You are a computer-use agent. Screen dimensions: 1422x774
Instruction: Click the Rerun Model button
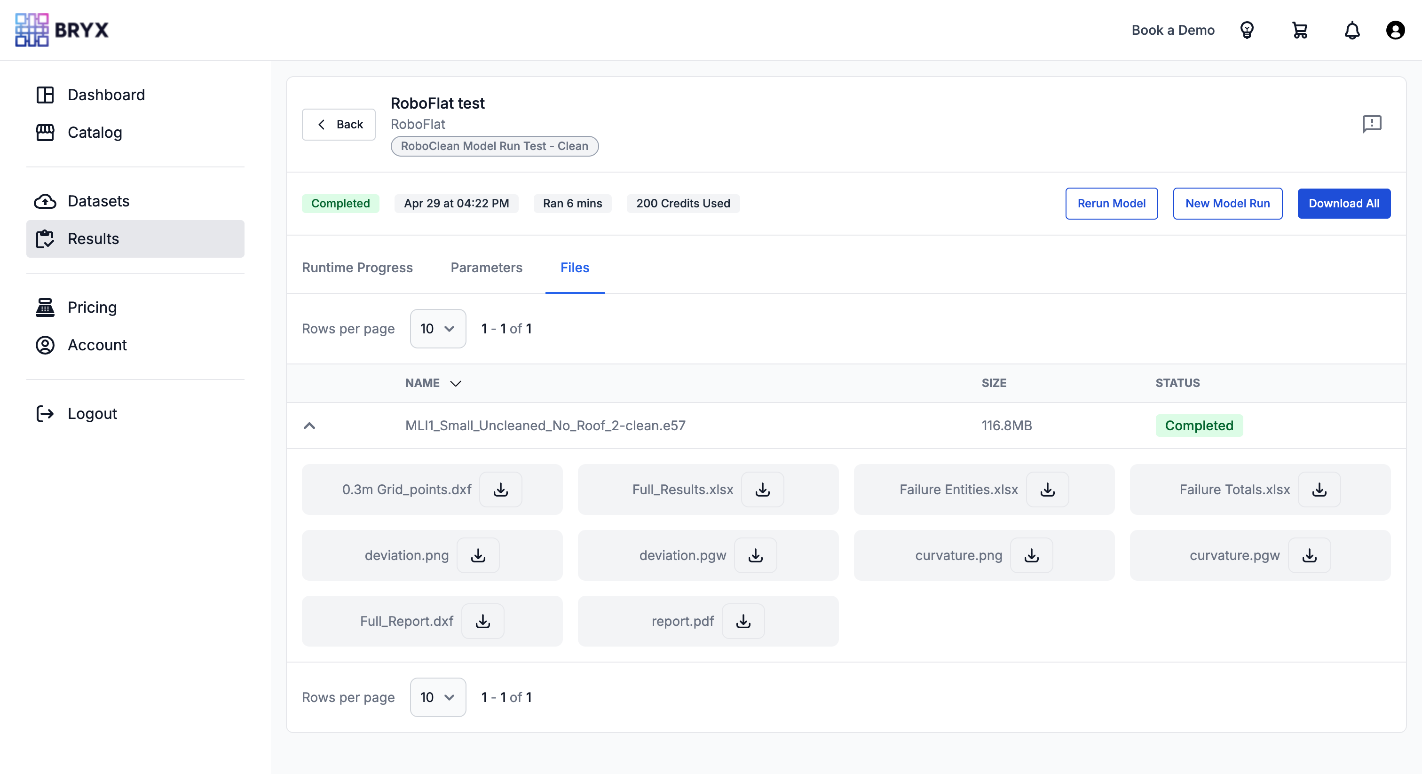pyautogui.click(x=1111, y=203)
